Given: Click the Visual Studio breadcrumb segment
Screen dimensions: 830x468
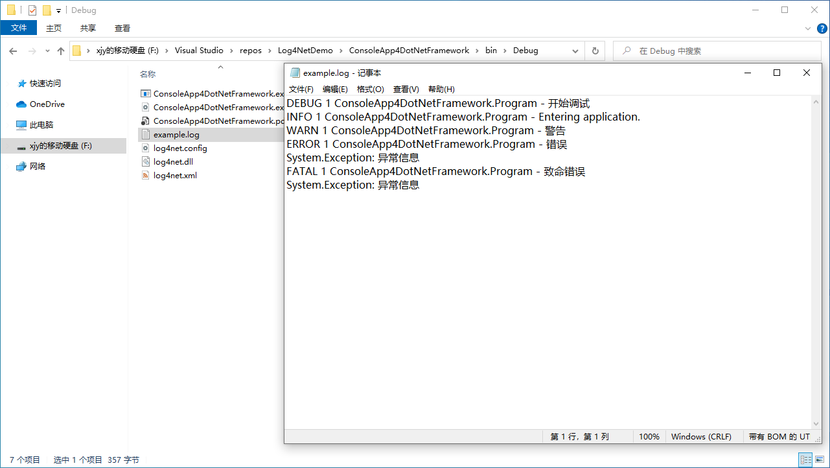Looking at the screenshot, I should 199,51.
